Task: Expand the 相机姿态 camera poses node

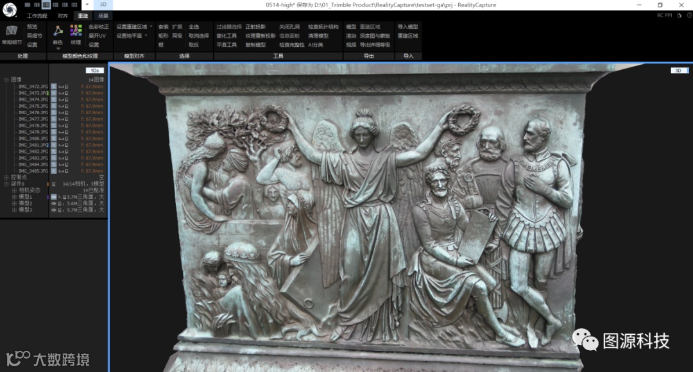Action: coord(14,190)
